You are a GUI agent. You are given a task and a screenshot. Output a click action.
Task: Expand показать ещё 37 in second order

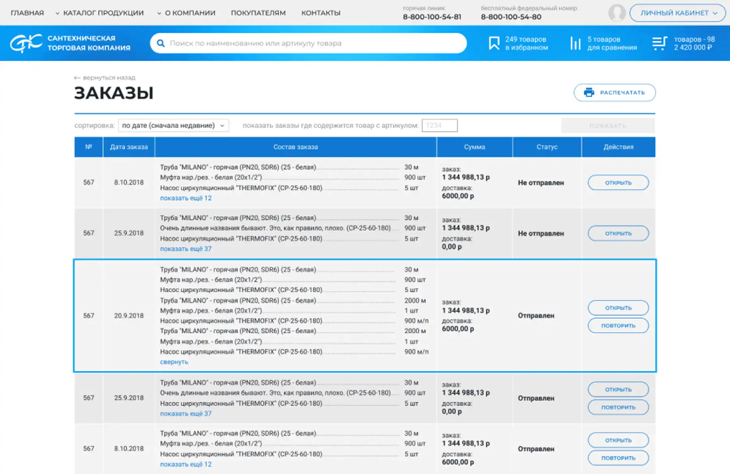click(186, 249)
